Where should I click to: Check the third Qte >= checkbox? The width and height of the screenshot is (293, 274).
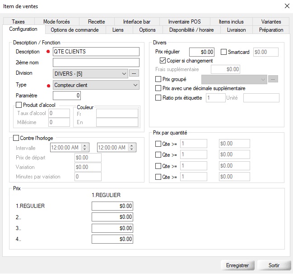coord(158,166)
